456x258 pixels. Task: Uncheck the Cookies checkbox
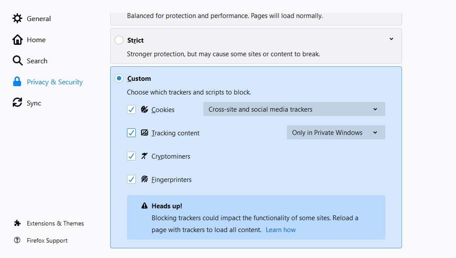click(x=131, y=109)
